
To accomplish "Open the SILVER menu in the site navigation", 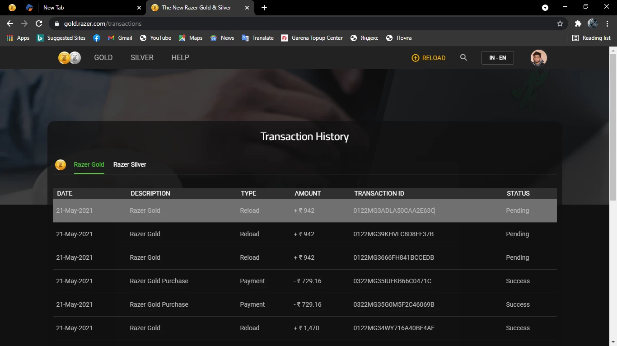I will pyautogui.click(x=142, y=58).
